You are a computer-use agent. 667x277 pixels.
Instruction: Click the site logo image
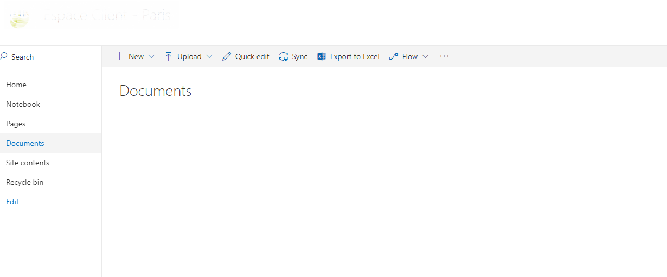pos(20,18)
